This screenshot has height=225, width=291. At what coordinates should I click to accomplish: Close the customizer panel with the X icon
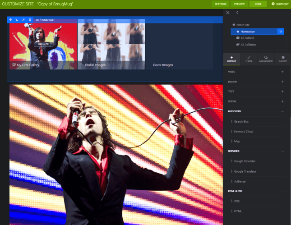tap(228, 13)
